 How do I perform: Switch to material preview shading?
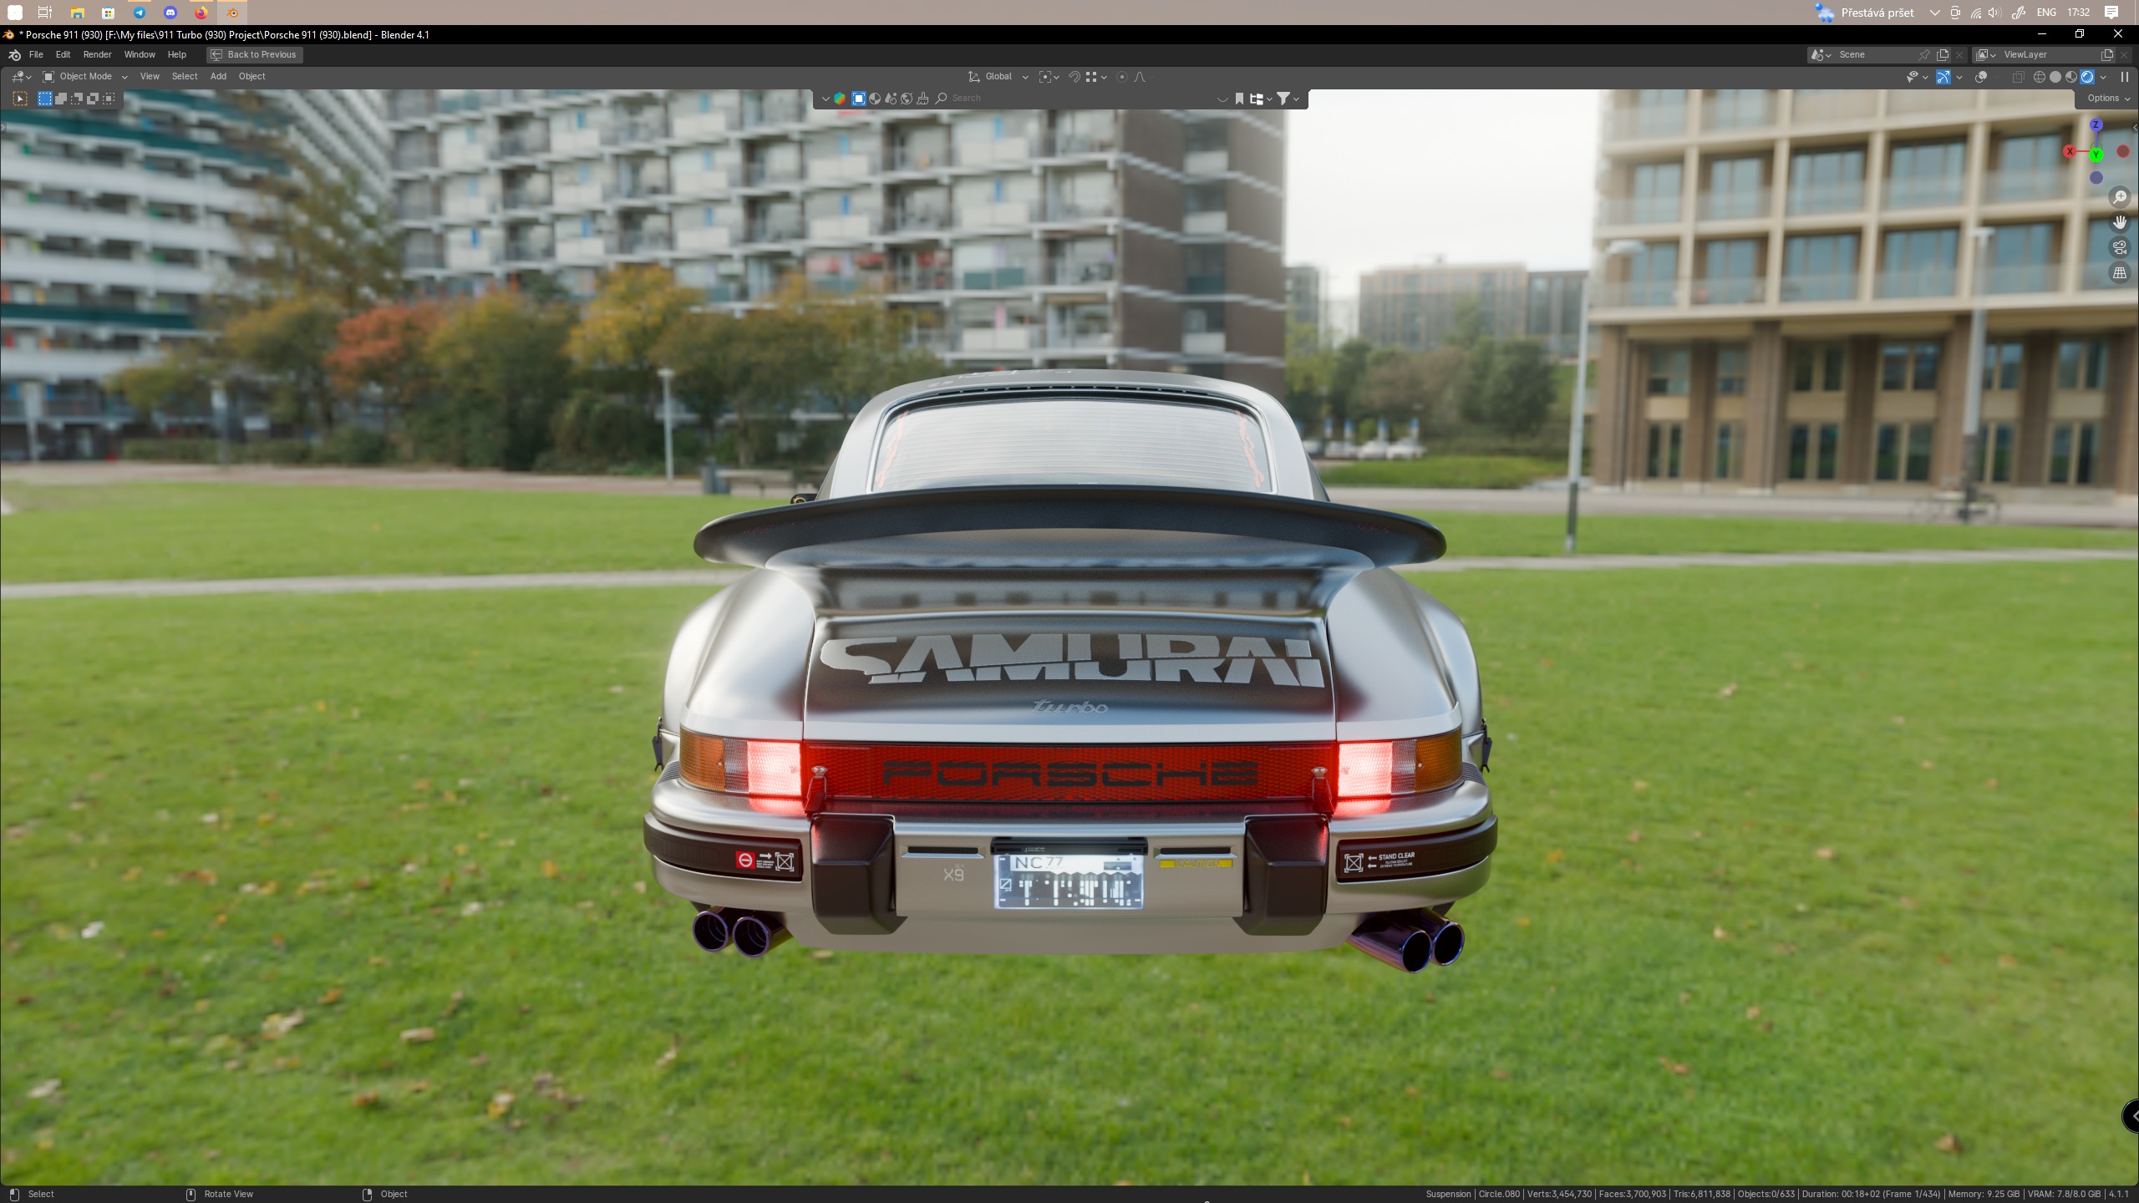pos(2071,77)
